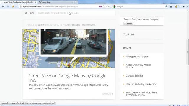189x106 pixels.
Task: Open dropdown arrow next to pencil icon
Action: (17, 6)
